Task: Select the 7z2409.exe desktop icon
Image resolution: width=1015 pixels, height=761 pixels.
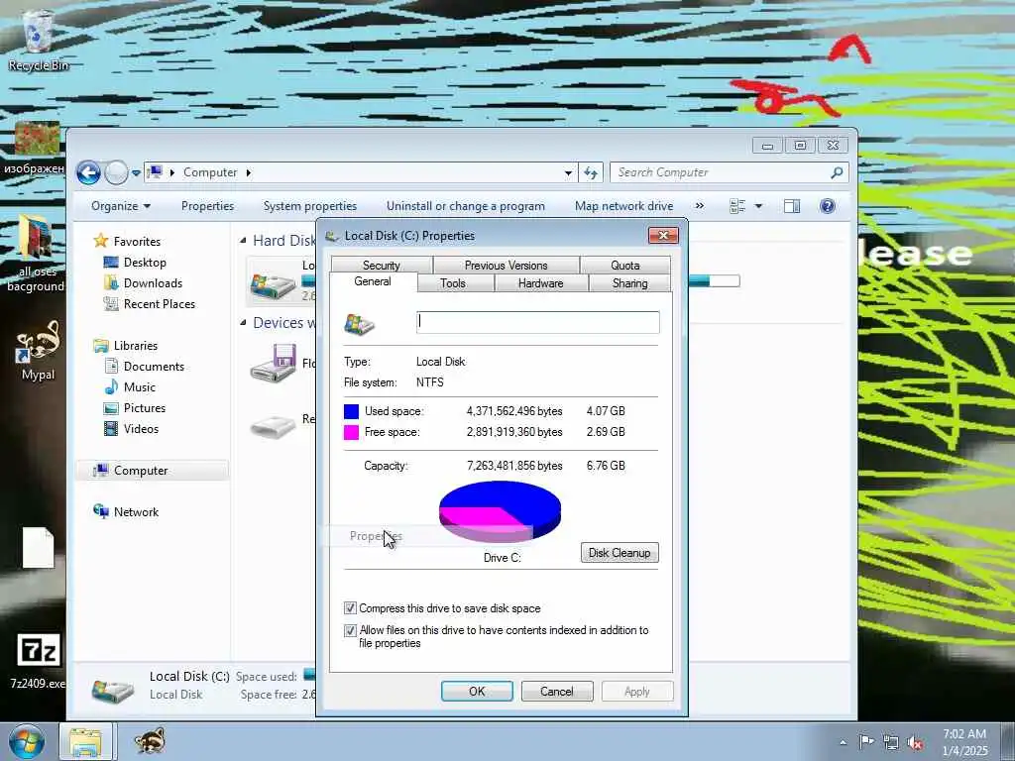Action: coord(38,661)
